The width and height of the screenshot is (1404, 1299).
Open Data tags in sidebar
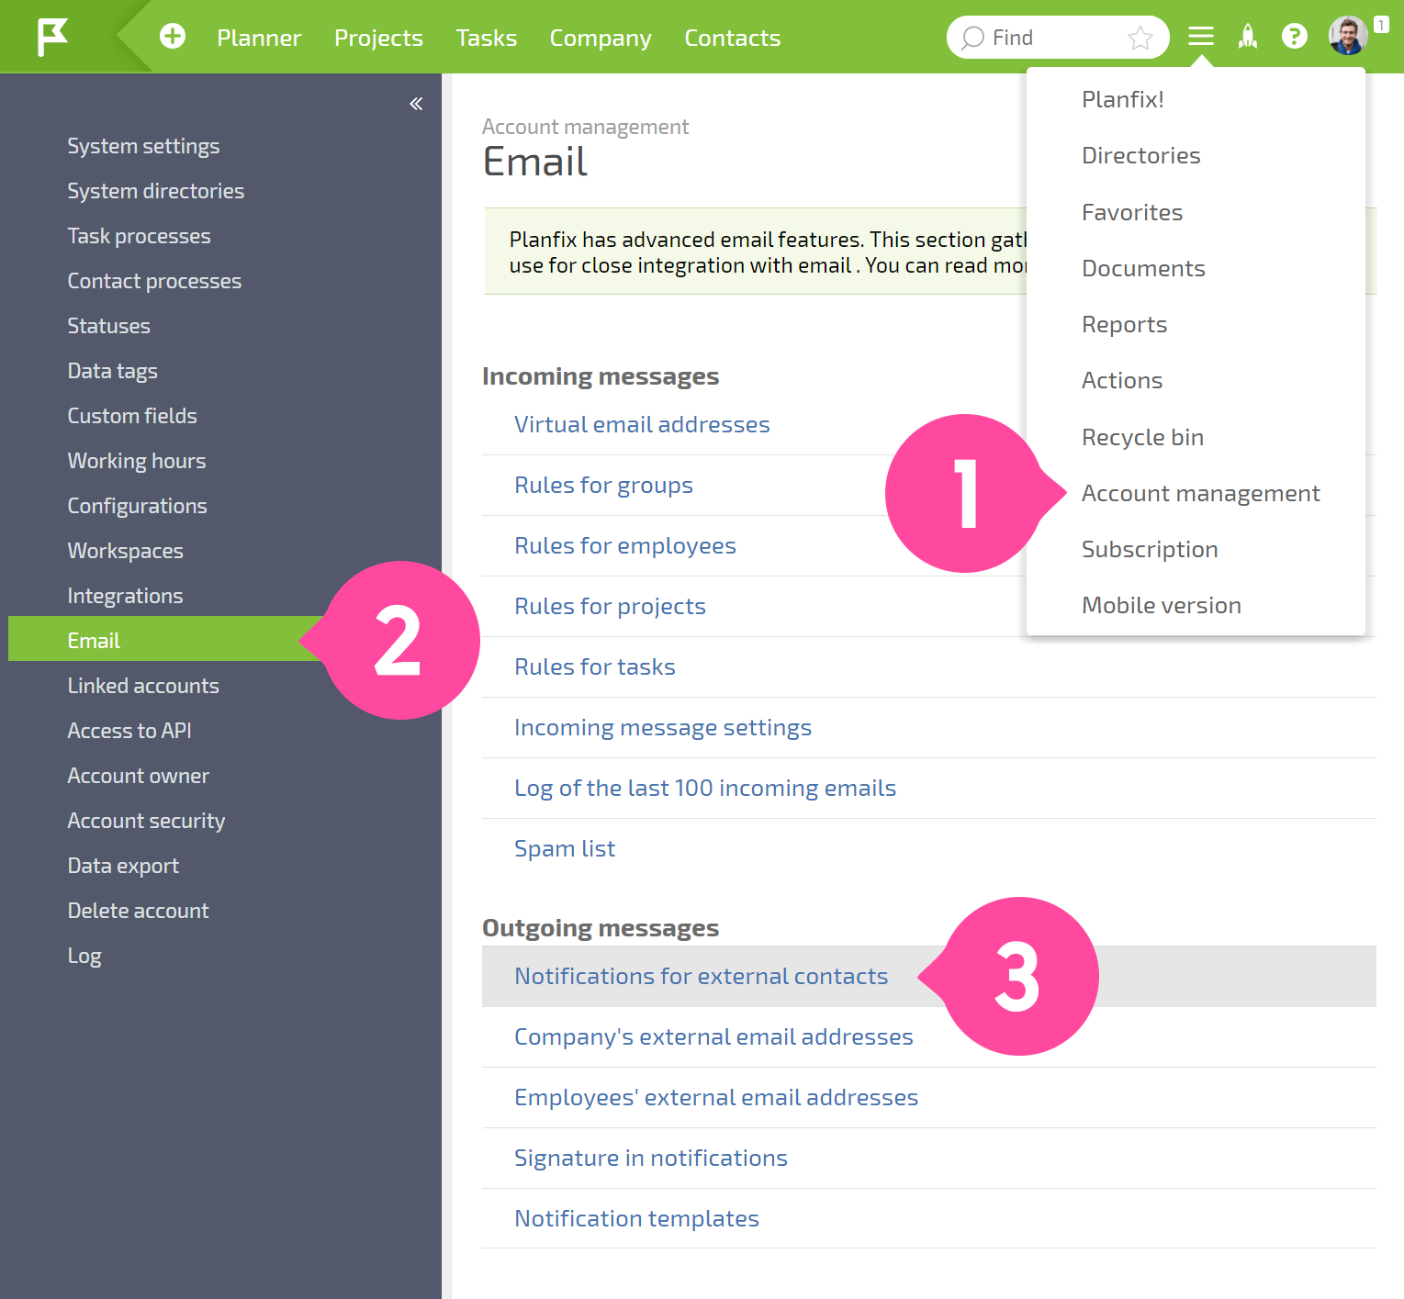coord(112,371)
